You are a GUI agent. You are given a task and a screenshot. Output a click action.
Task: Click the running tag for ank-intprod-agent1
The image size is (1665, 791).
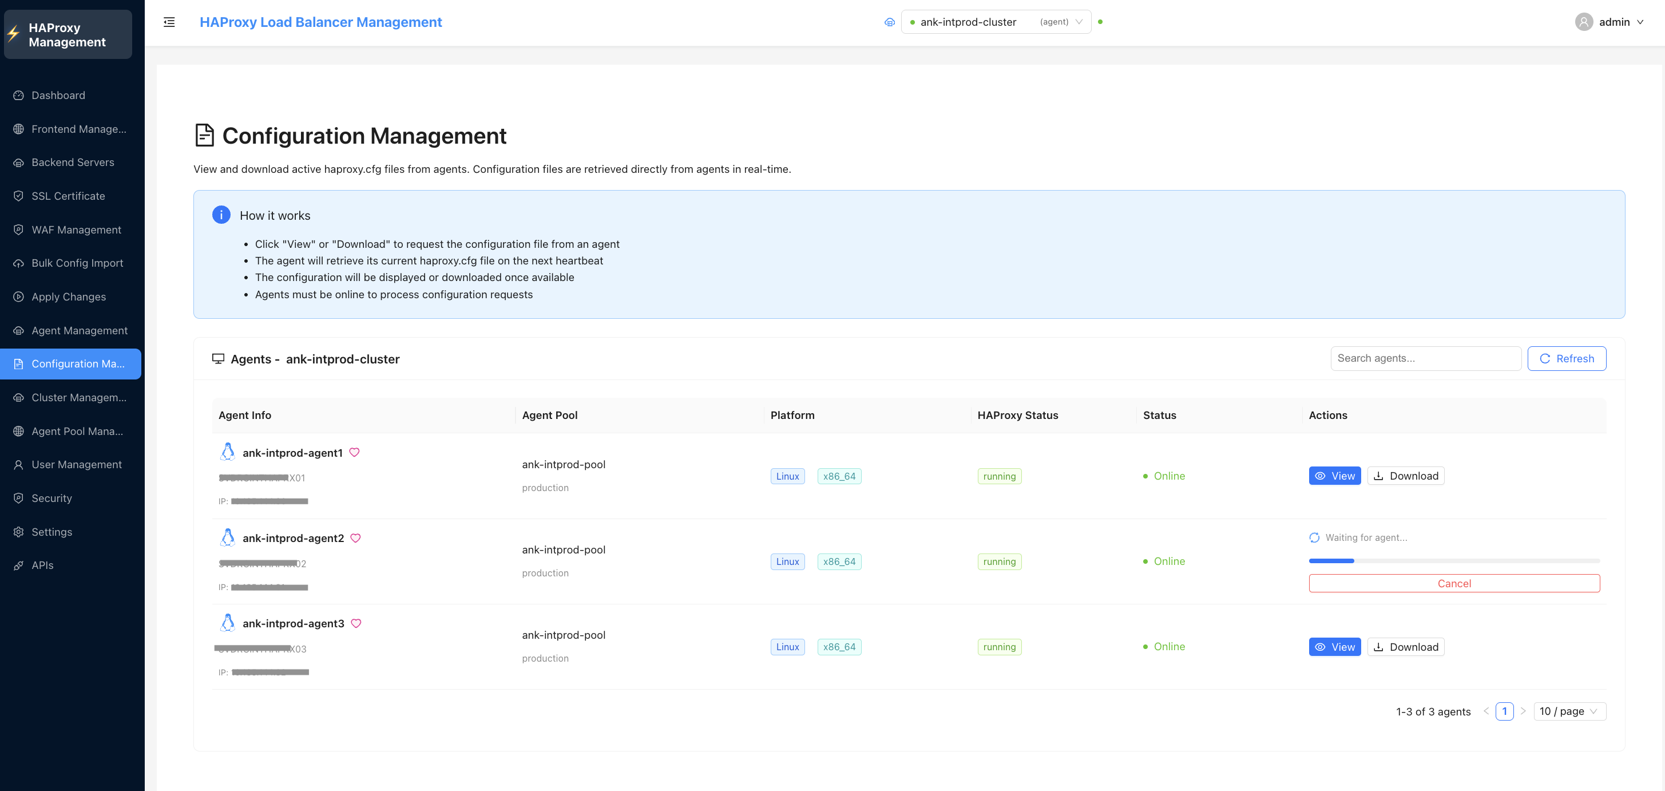click(999, 476)
